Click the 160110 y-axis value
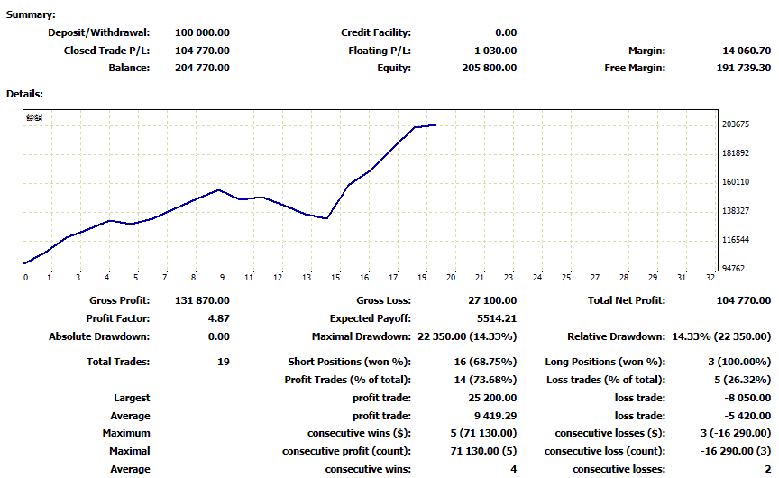The image size is (779, 478). pos(736,182)
